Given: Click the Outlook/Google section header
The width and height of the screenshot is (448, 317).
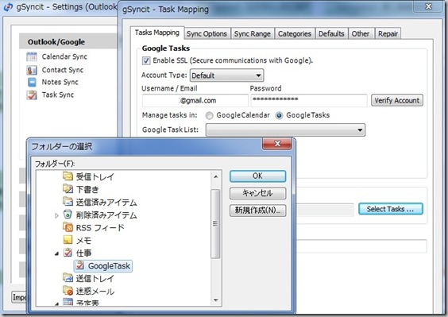Looking at the screenshot, I should point(68,42).
